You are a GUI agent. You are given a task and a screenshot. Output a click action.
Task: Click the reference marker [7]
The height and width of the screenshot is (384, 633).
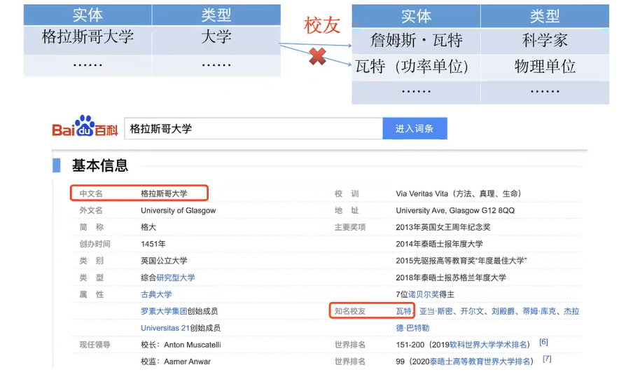point(547,359)
